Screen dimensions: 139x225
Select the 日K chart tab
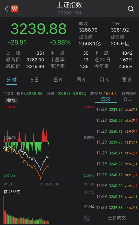(58, 80)
